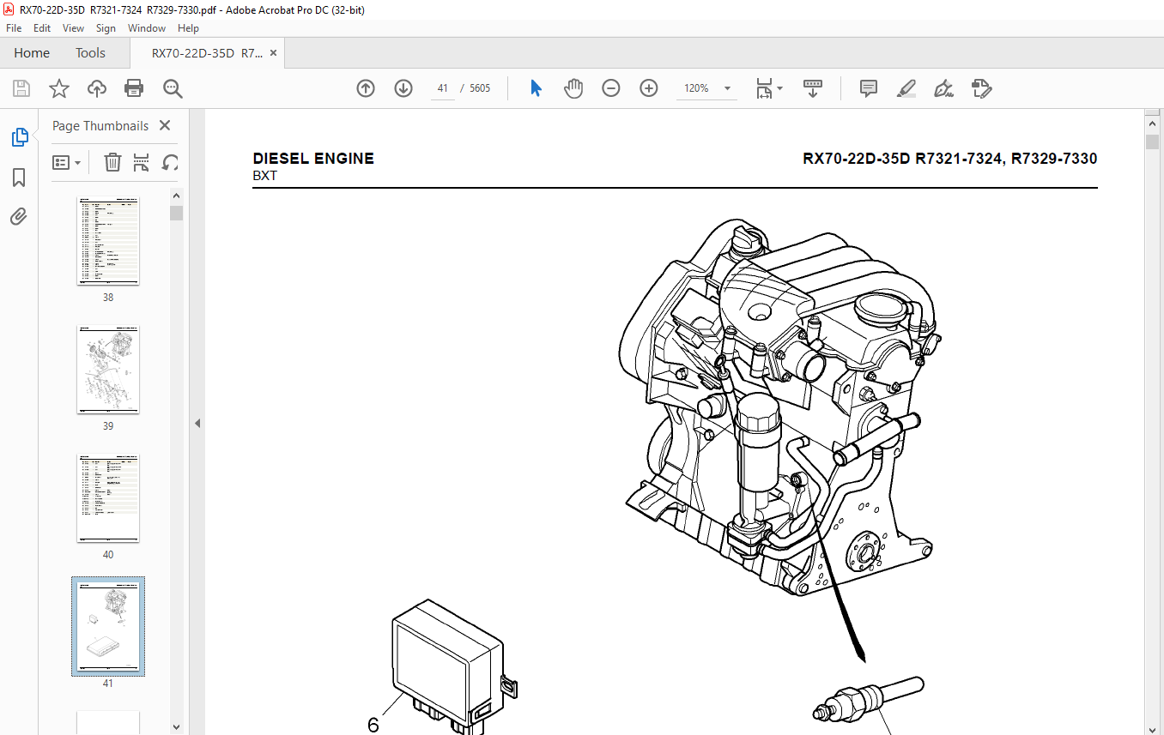Zoom in with plus icon
Viewport: 1164px width, 735px height.
click(x=649, y=88)
